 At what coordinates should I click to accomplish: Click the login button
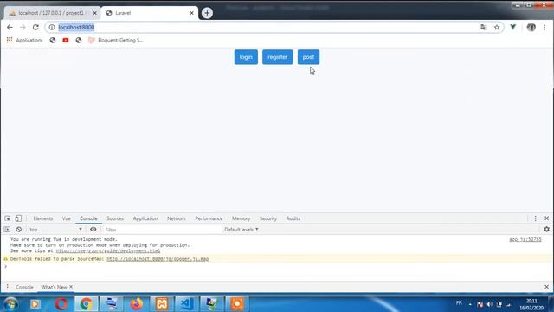point(246,57)
